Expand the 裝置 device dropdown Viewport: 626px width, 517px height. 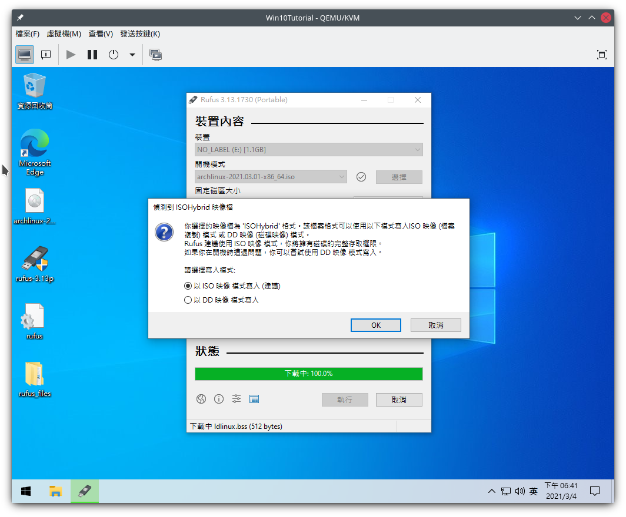click(x=309, y=150)
